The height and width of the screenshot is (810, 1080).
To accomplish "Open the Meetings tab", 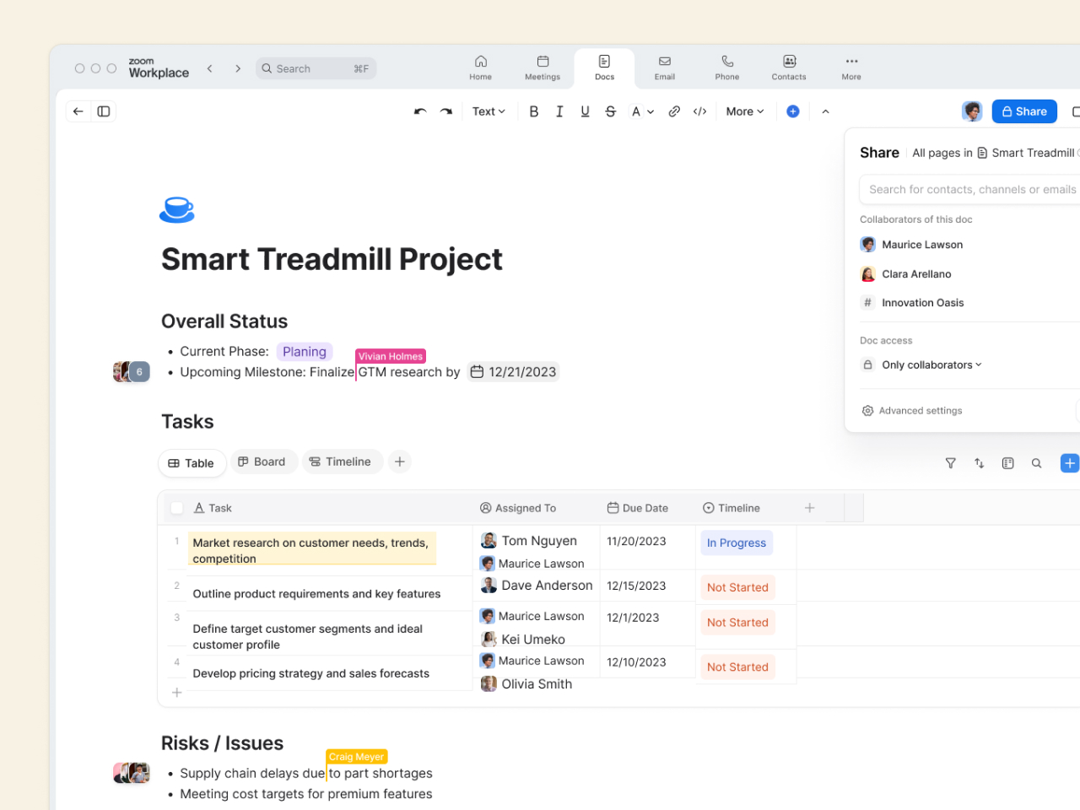I will coord(543,67).
